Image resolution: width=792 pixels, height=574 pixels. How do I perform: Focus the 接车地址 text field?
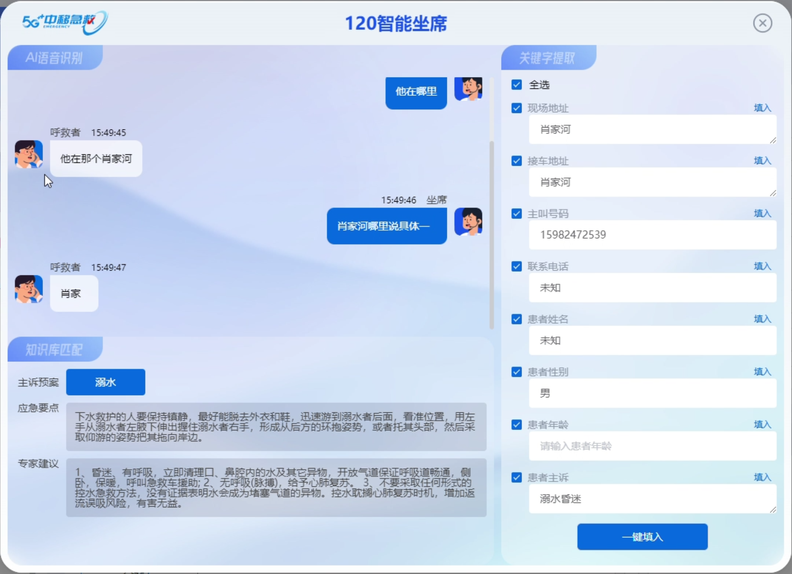click(x=653, y=182)
